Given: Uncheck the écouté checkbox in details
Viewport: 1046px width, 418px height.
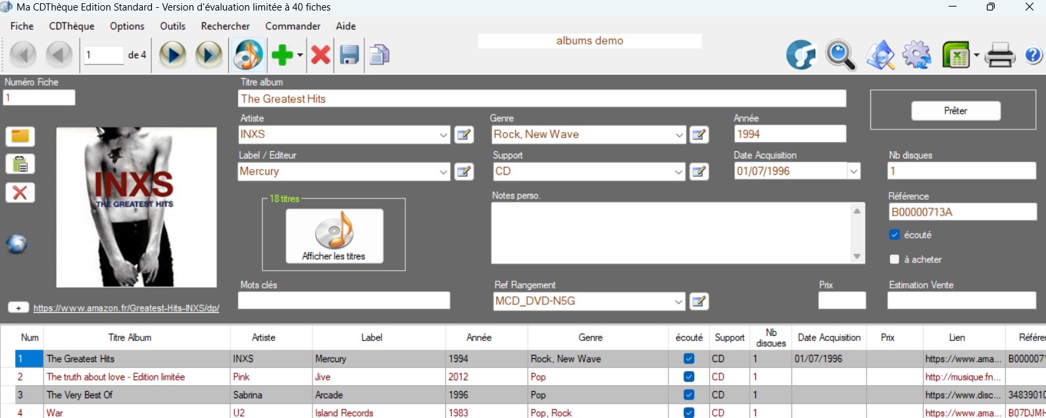Looking at the screenshot, I should 895,235.
